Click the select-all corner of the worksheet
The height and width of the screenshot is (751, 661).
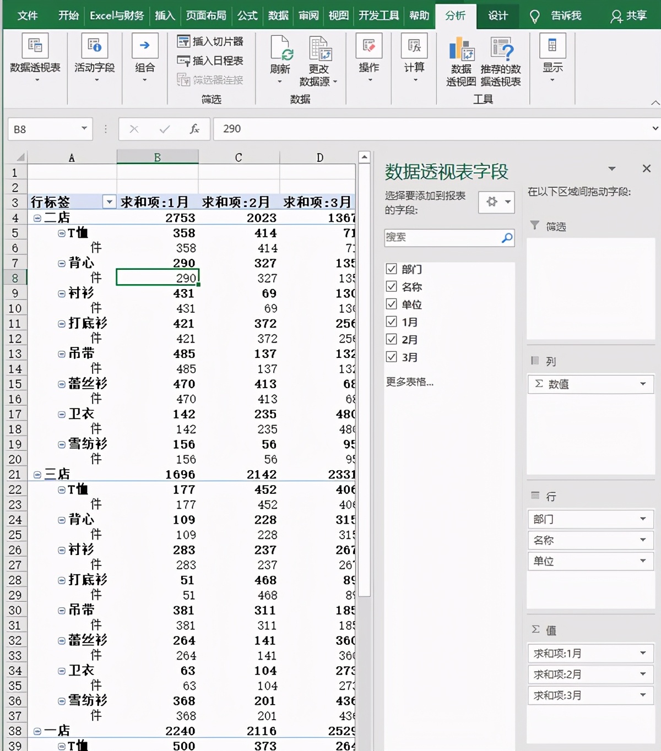pos(16,157)
